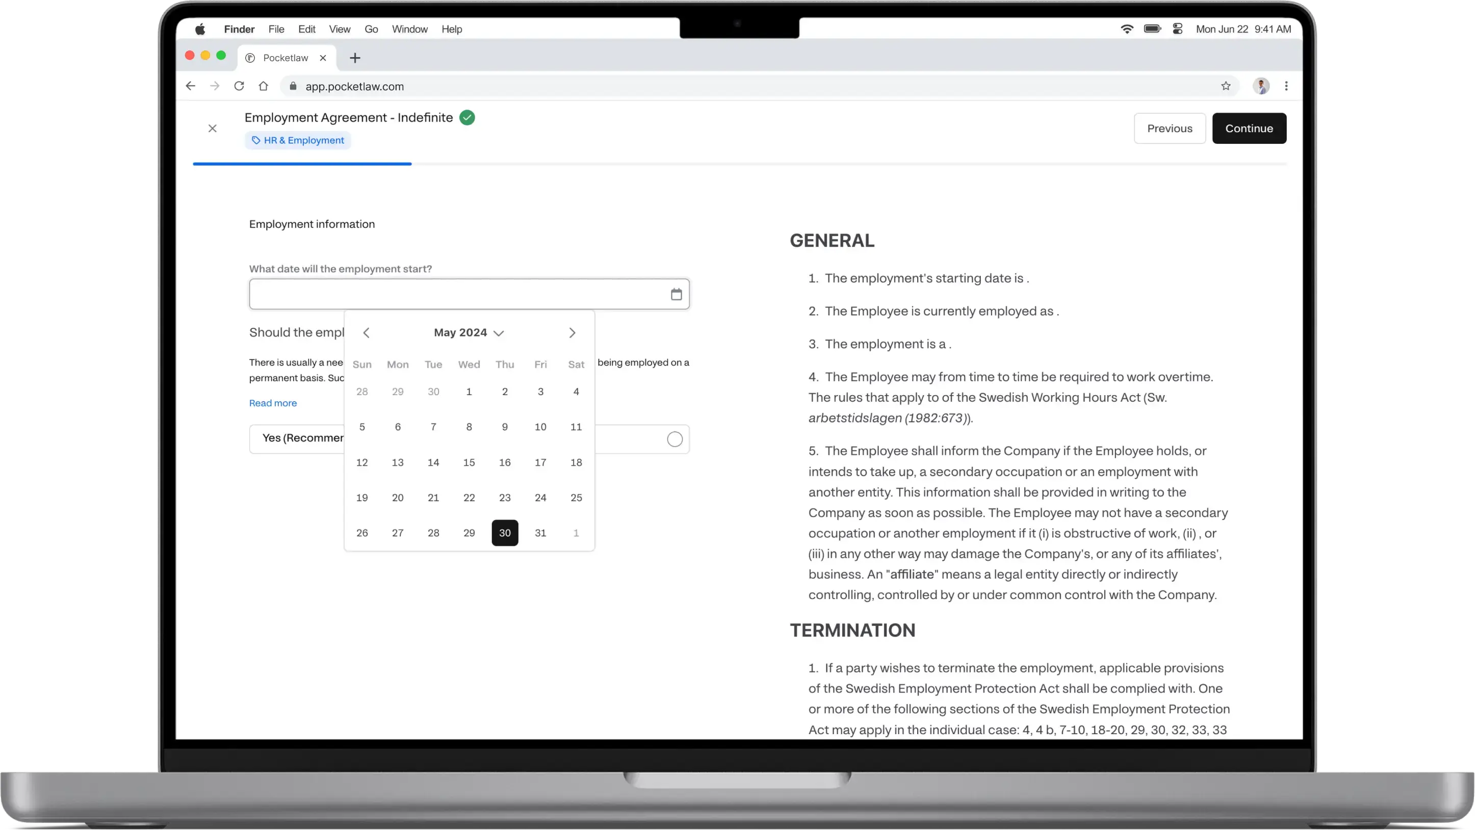The image size is (1479, 832).
Task: Enable the date 15 in May calendar
Action: tap(470, 462)
